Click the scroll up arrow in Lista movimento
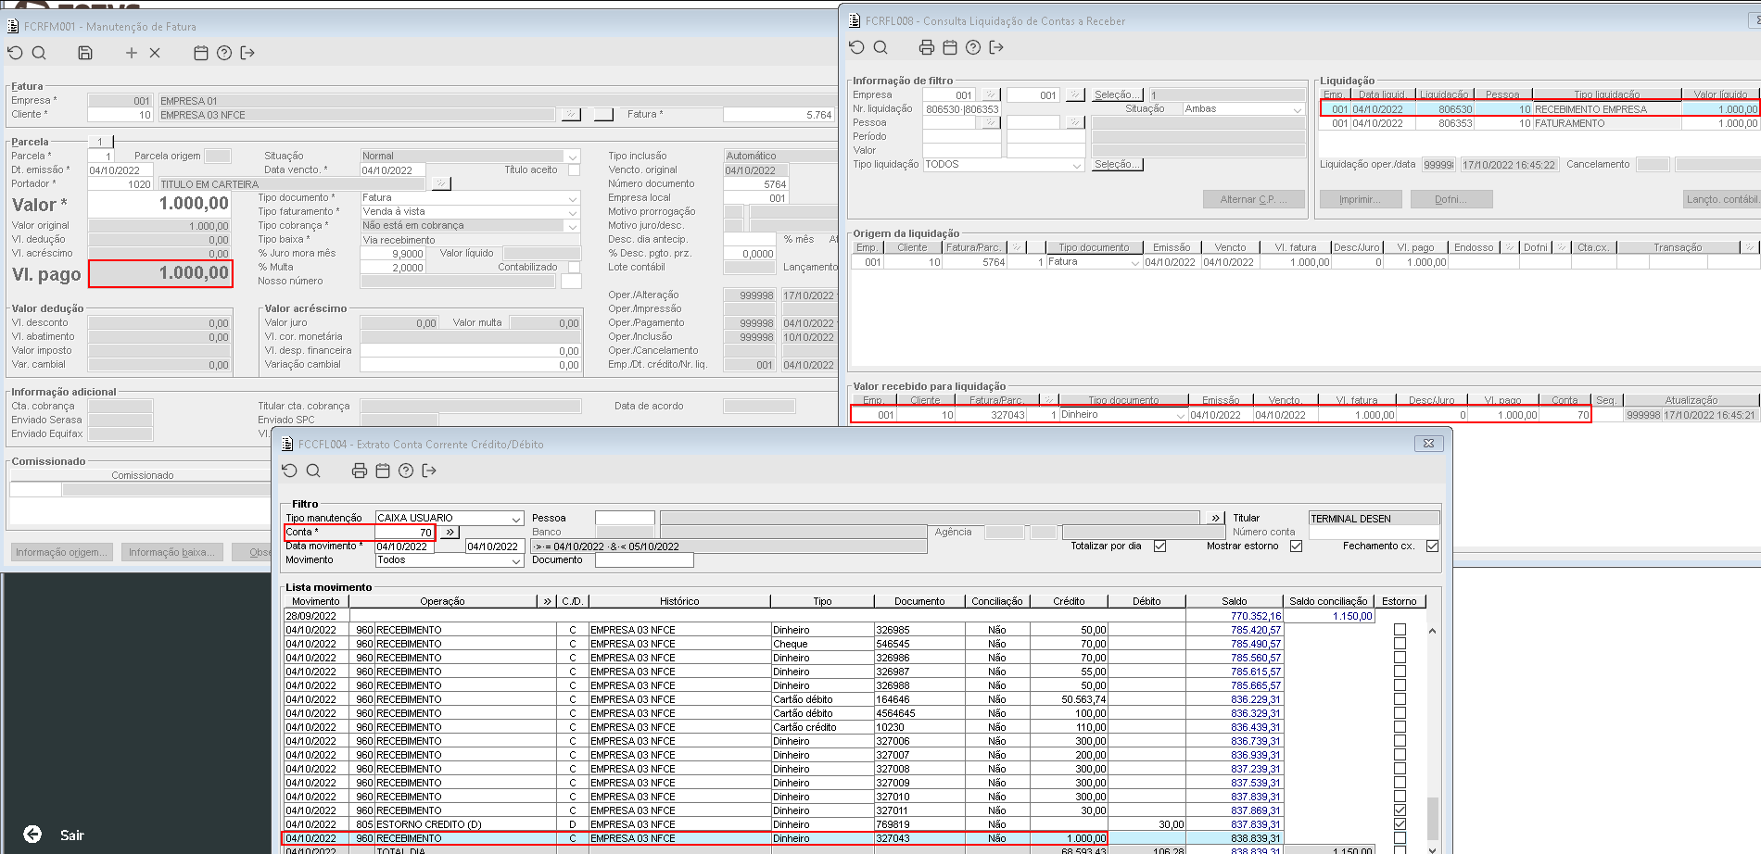The width and height of the screenshot is (1761, 854). (1433, 631)
